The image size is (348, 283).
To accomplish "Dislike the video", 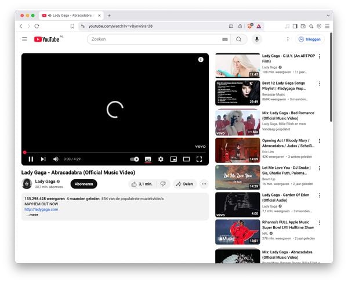I will tap(163, 184).
